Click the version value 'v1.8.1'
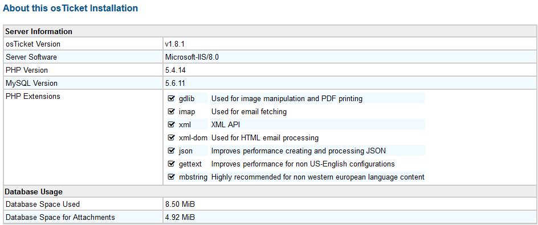Image resolution: width=538 pixels, height=225 pixels. tap(176, 44)
